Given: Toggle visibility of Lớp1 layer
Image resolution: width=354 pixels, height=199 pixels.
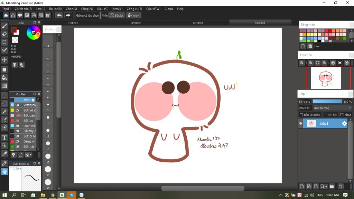Looking at the screenshot, I should pyautogui.click(x=300, y=123).
